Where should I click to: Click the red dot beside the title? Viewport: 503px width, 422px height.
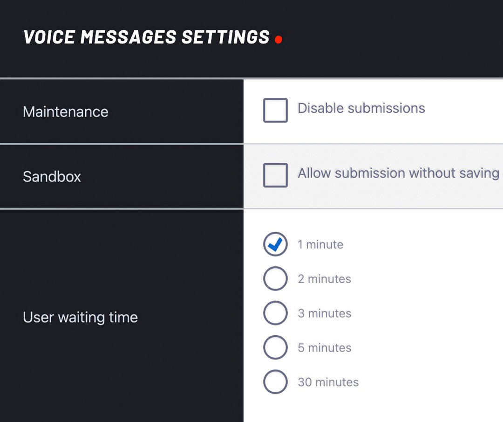coord(279,40)
